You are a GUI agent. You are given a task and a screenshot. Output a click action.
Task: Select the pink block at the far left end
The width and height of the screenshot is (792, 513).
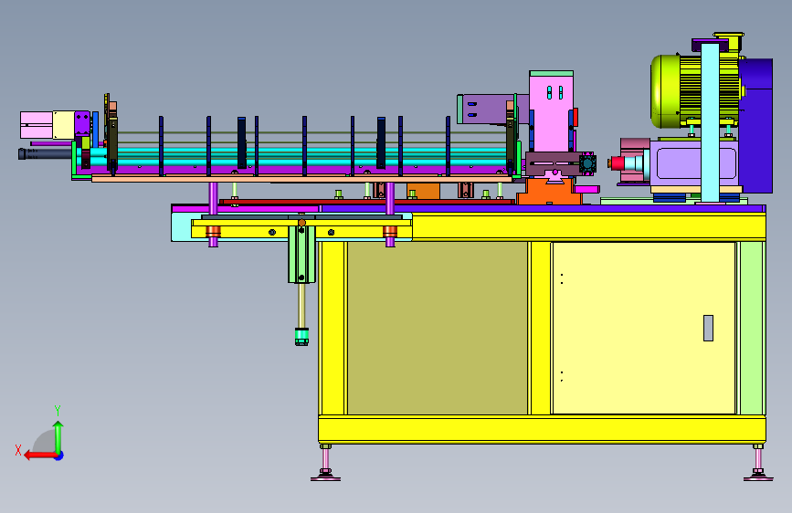(x=37, y=125)
